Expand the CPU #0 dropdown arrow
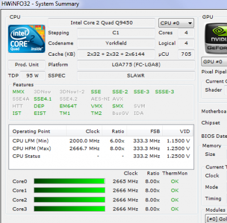227x223 pixels. pyautogui.click(x=190, y=23)
